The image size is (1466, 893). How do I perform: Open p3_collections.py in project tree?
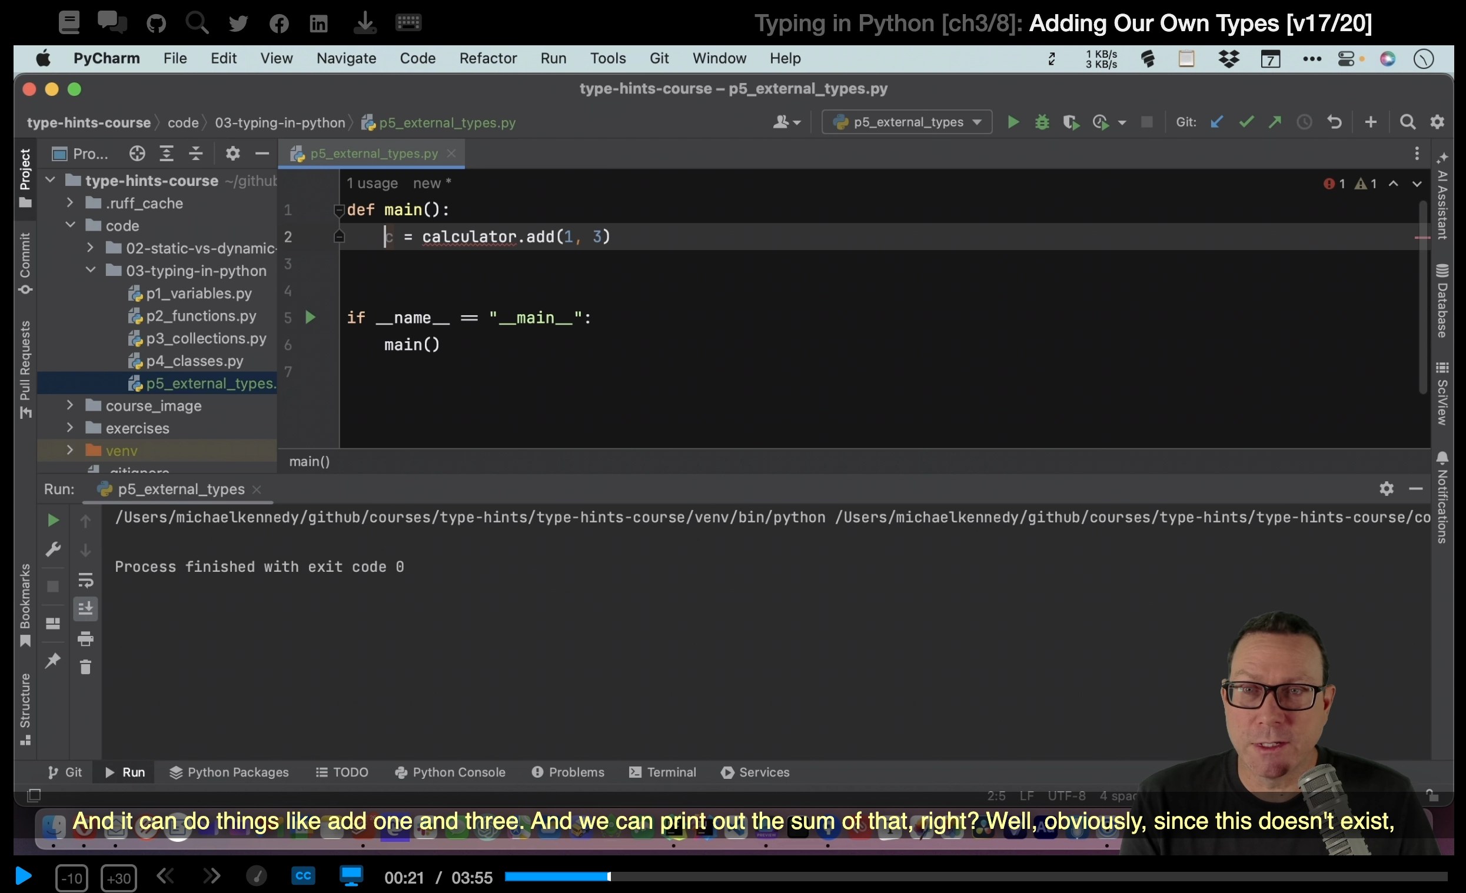pos(206,338)
